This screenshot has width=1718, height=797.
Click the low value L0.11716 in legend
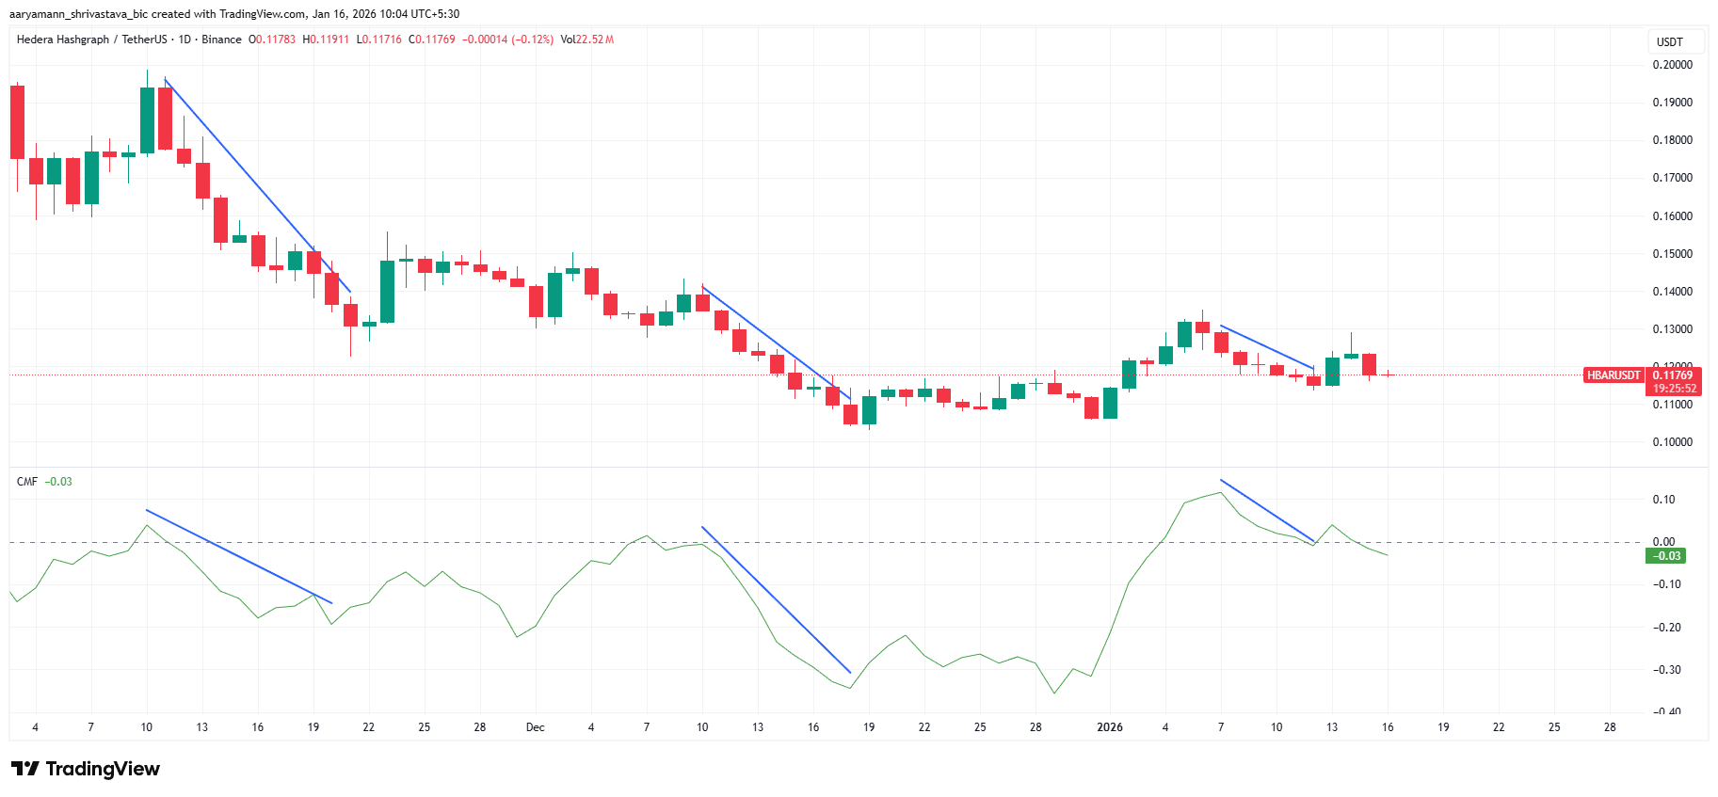click(379, 40)
